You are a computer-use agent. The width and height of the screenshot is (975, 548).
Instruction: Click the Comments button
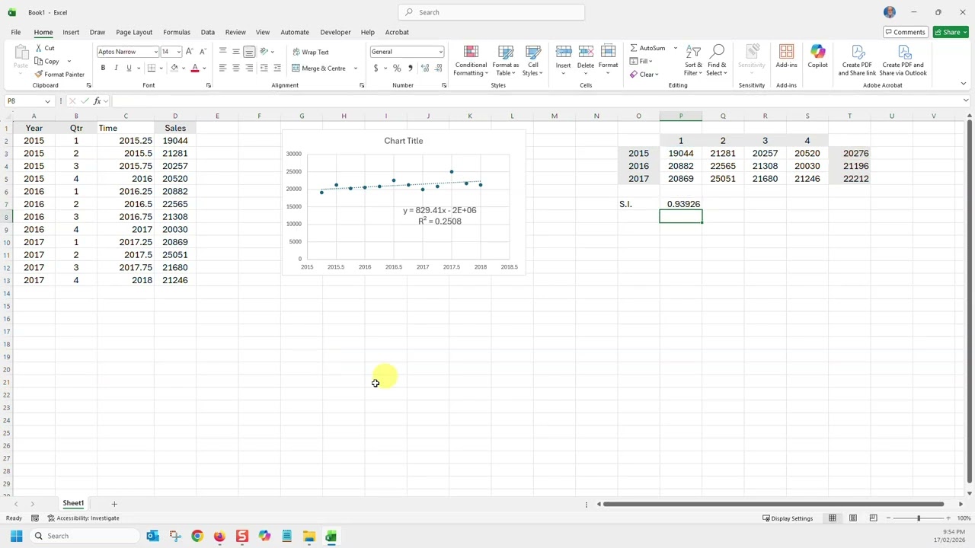coord(905,32)
